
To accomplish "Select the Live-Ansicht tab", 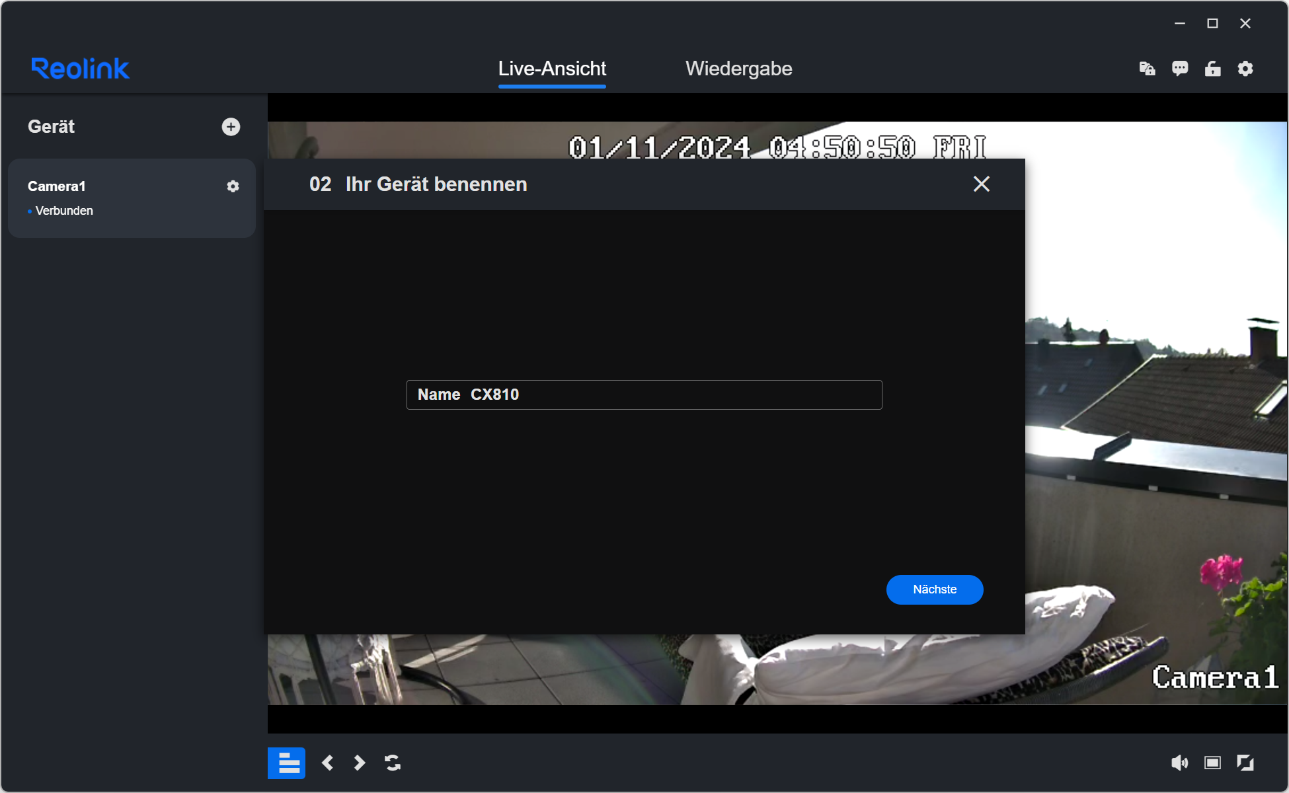I will click(x=552, y=69).
